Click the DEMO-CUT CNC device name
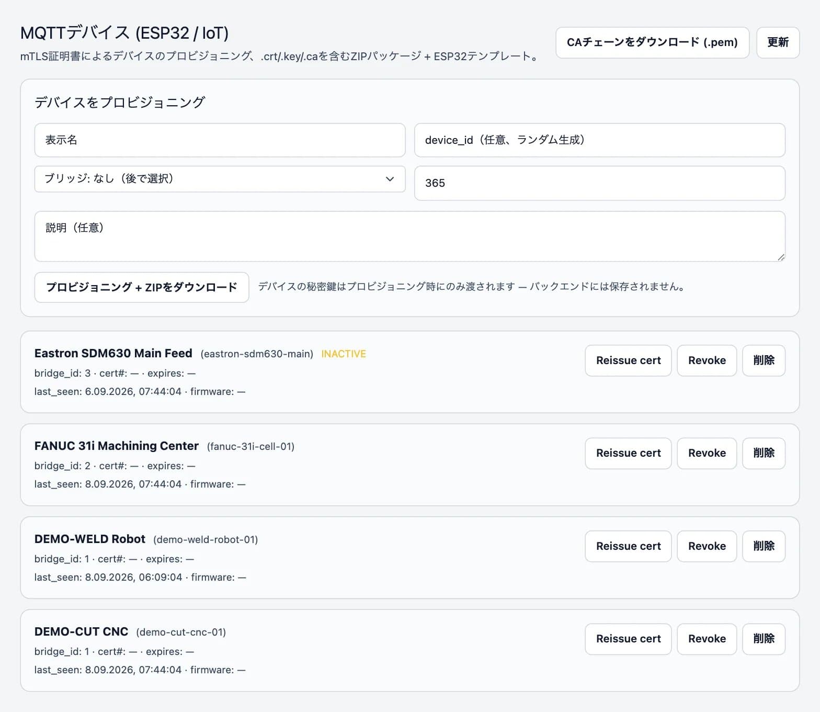This screenshot has height=712, width=820. tap(81, 631)
